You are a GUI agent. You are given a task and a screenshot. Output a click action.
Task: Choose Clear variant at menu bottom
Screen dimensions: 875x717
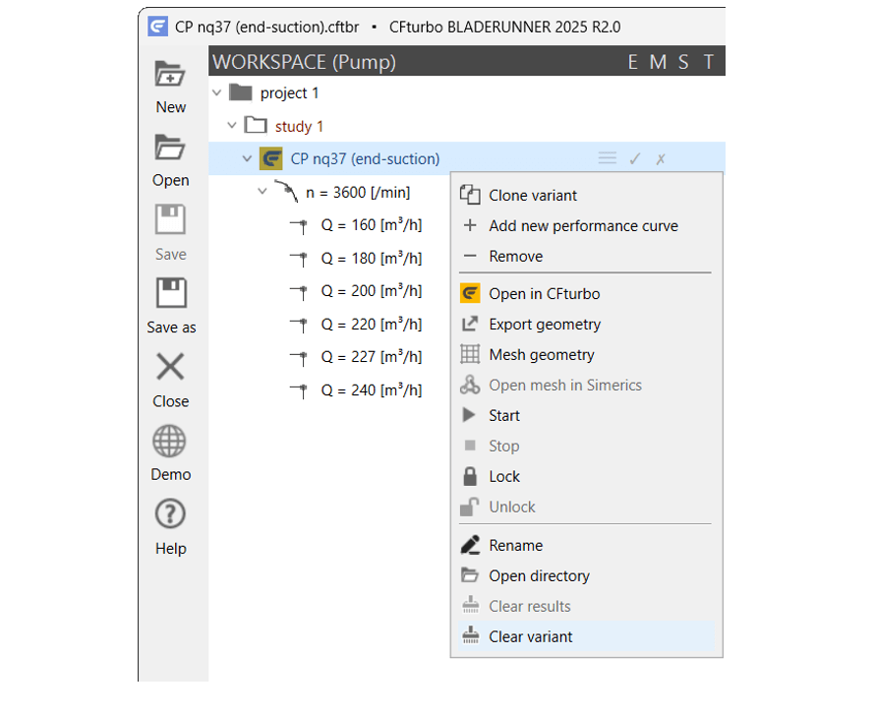pyautogui.click(x=586, y=636)
